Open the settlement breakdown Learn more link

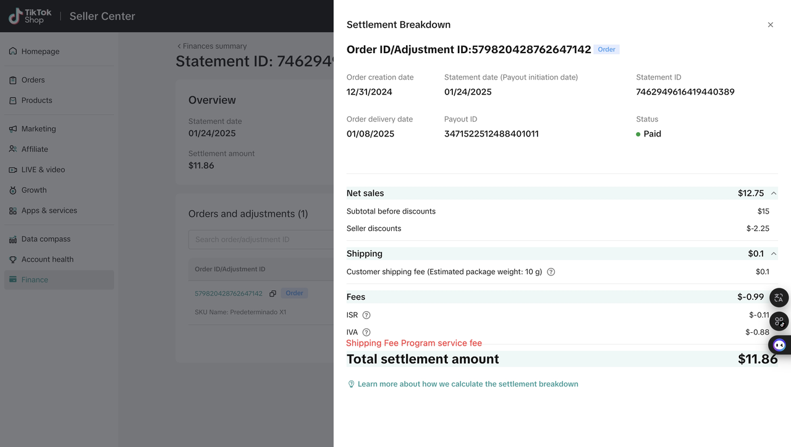pos(468,384)
